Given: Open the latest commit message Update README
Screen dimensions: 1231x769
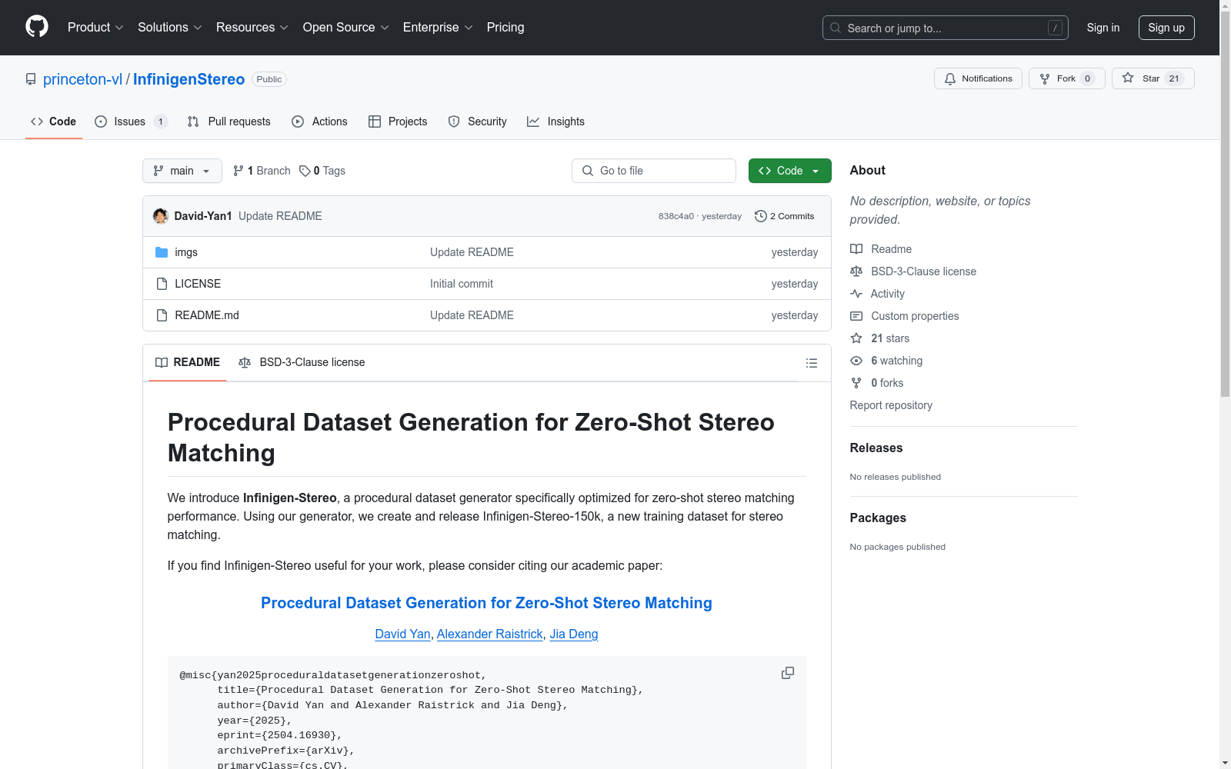Looking at the screenshot, I should click(280, 216).
